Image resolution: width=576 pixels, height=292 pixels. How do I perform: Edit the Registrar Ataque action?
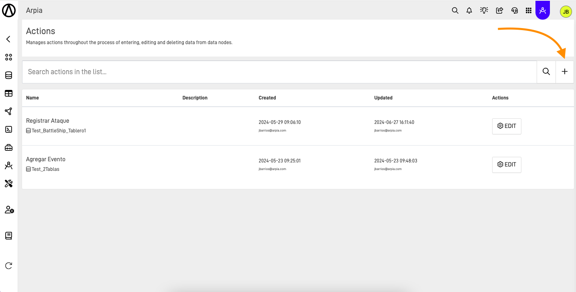click(507, 126)
